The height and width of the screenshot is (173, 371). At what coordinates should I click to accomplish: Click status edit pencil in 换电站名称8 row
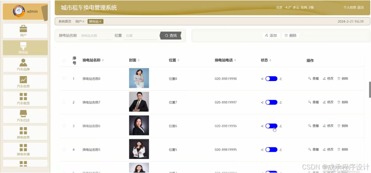tap(281, 79)
